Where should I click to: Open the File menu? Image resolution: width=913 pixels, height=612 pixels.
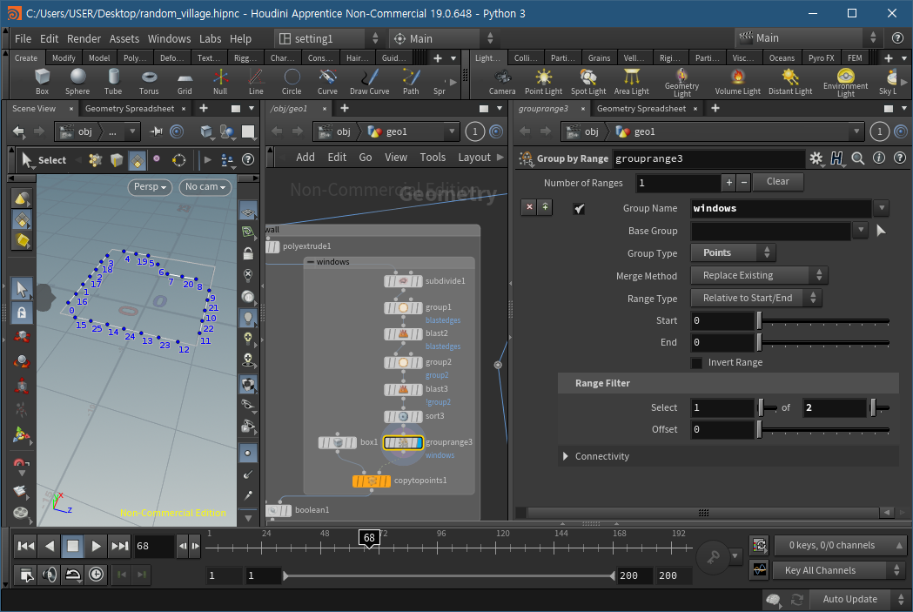coord(23,38)
